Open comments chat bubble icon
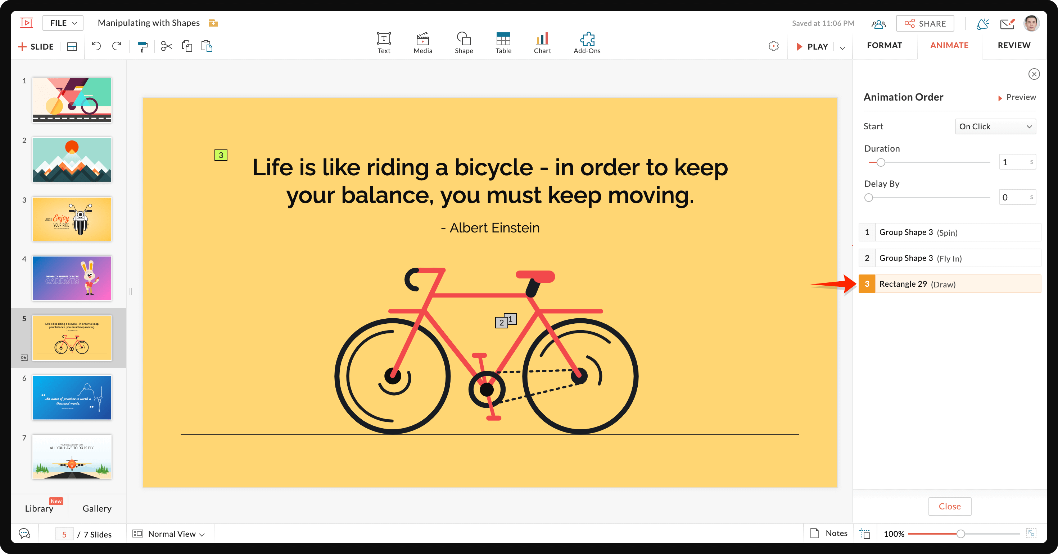This screenshot has height=554, width=1058. click(24, 534)
